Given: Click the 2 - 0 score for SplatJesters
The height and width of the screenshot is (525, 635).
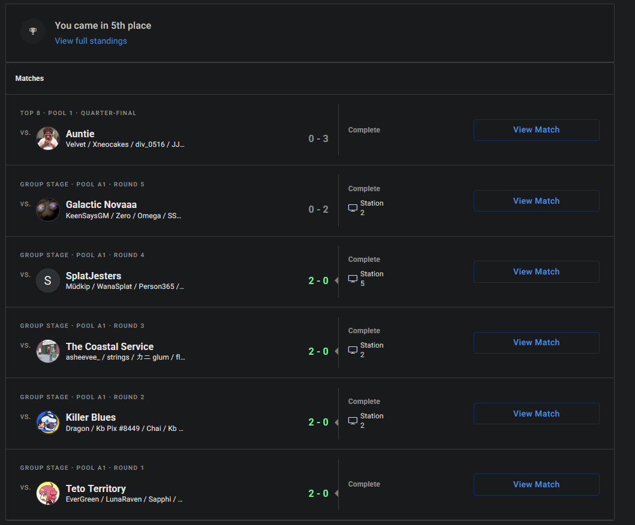Looking at the screenshot, I should click(318, 280).
